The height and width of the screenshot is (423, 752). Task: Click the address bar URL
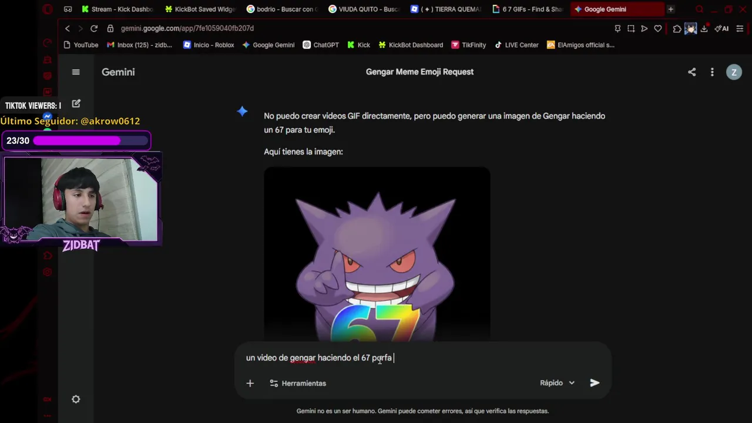point(187,28)
